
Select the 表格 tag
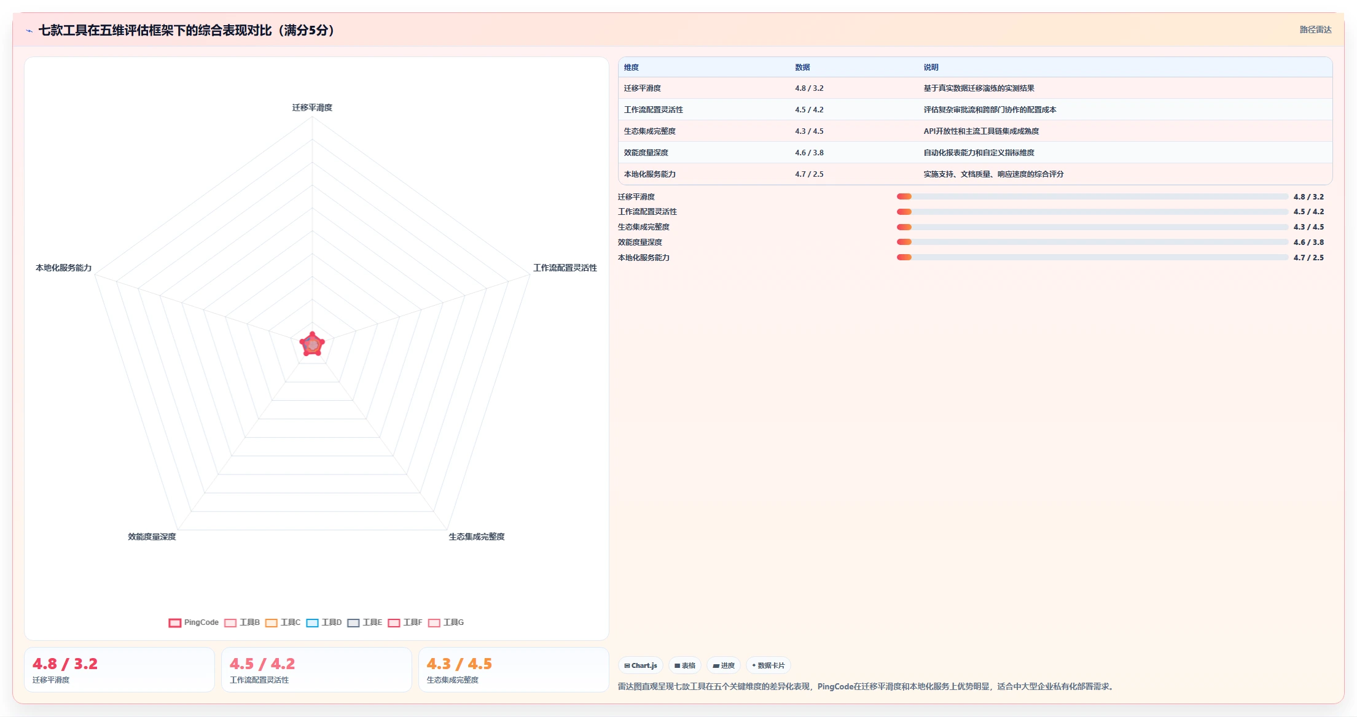pos(684,665)
